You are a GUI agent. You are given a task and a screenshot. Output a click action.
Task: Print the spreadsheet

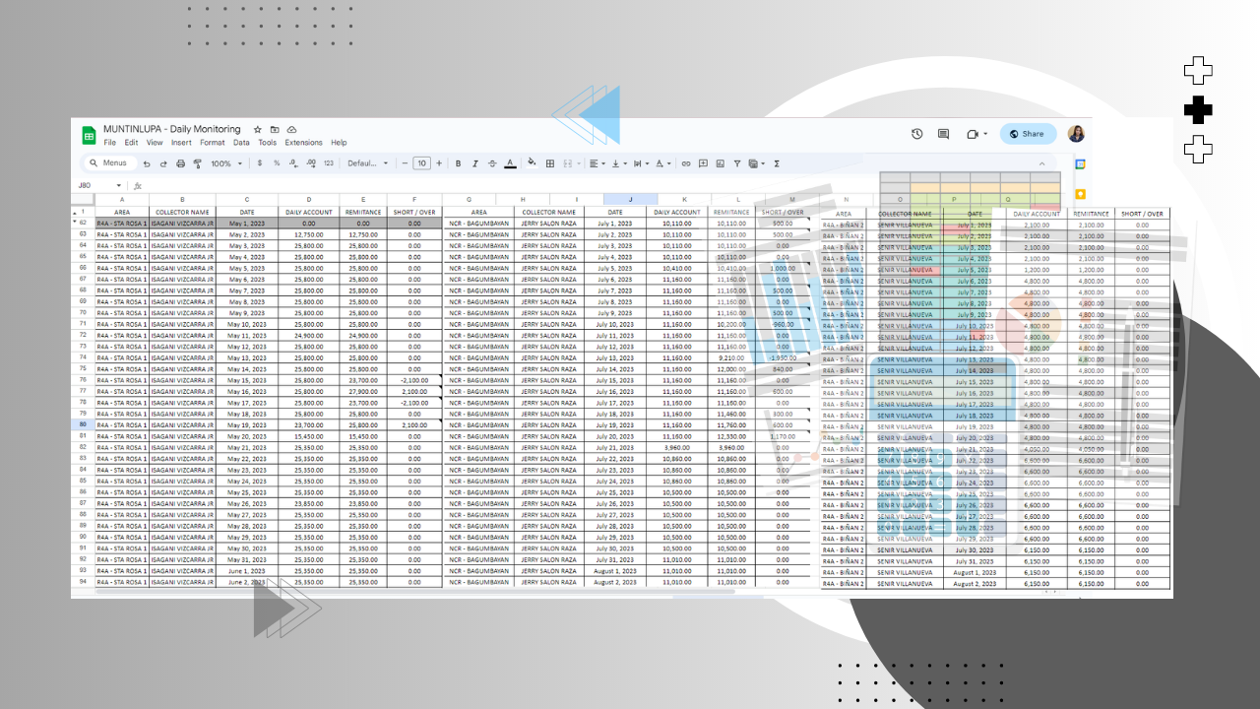coord(180,163)
